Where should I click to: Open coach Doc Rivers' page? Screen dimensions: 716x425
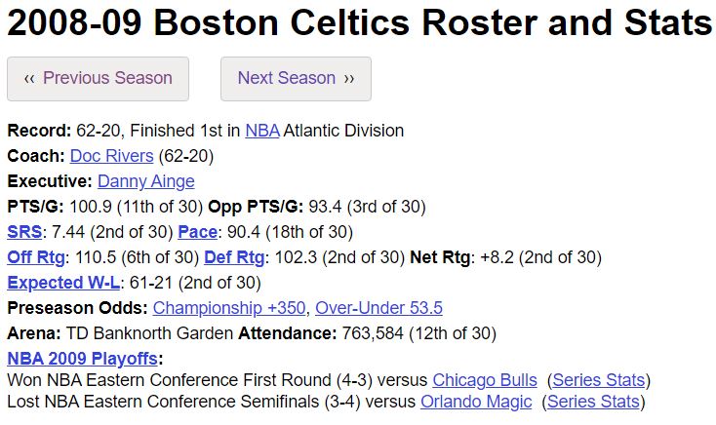(111, 156)
